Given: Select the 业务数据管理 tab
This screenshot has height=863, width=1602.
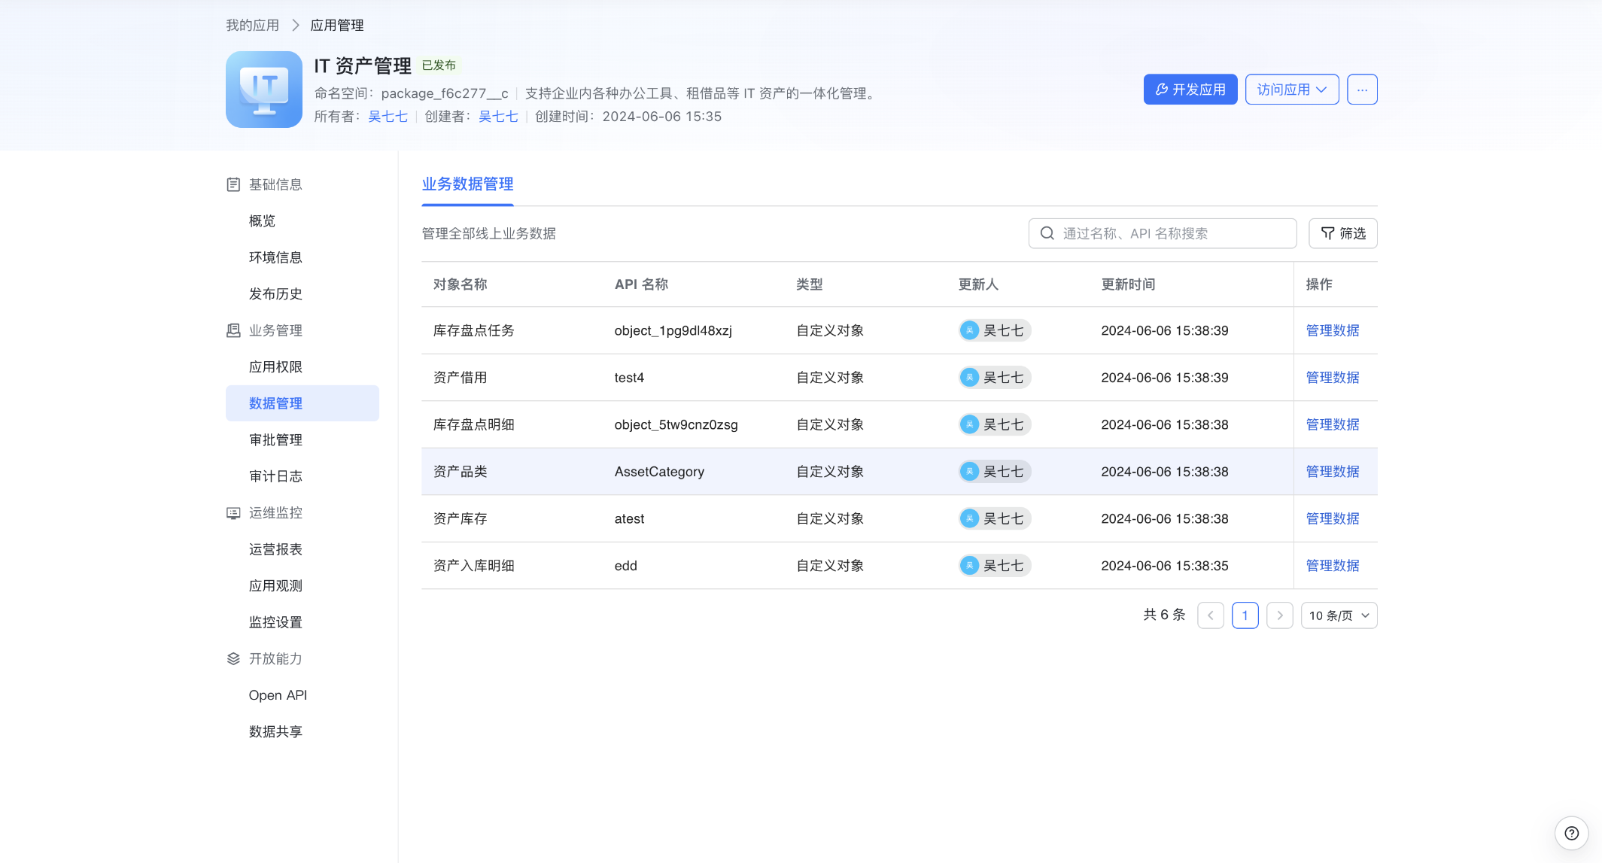Looking at the screenshot, I should (467, 184).
